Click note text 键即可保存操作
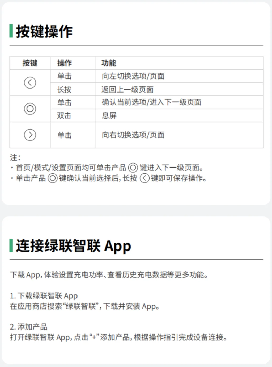The height and width of the screenshot is (367, 272). pos(179,178)
